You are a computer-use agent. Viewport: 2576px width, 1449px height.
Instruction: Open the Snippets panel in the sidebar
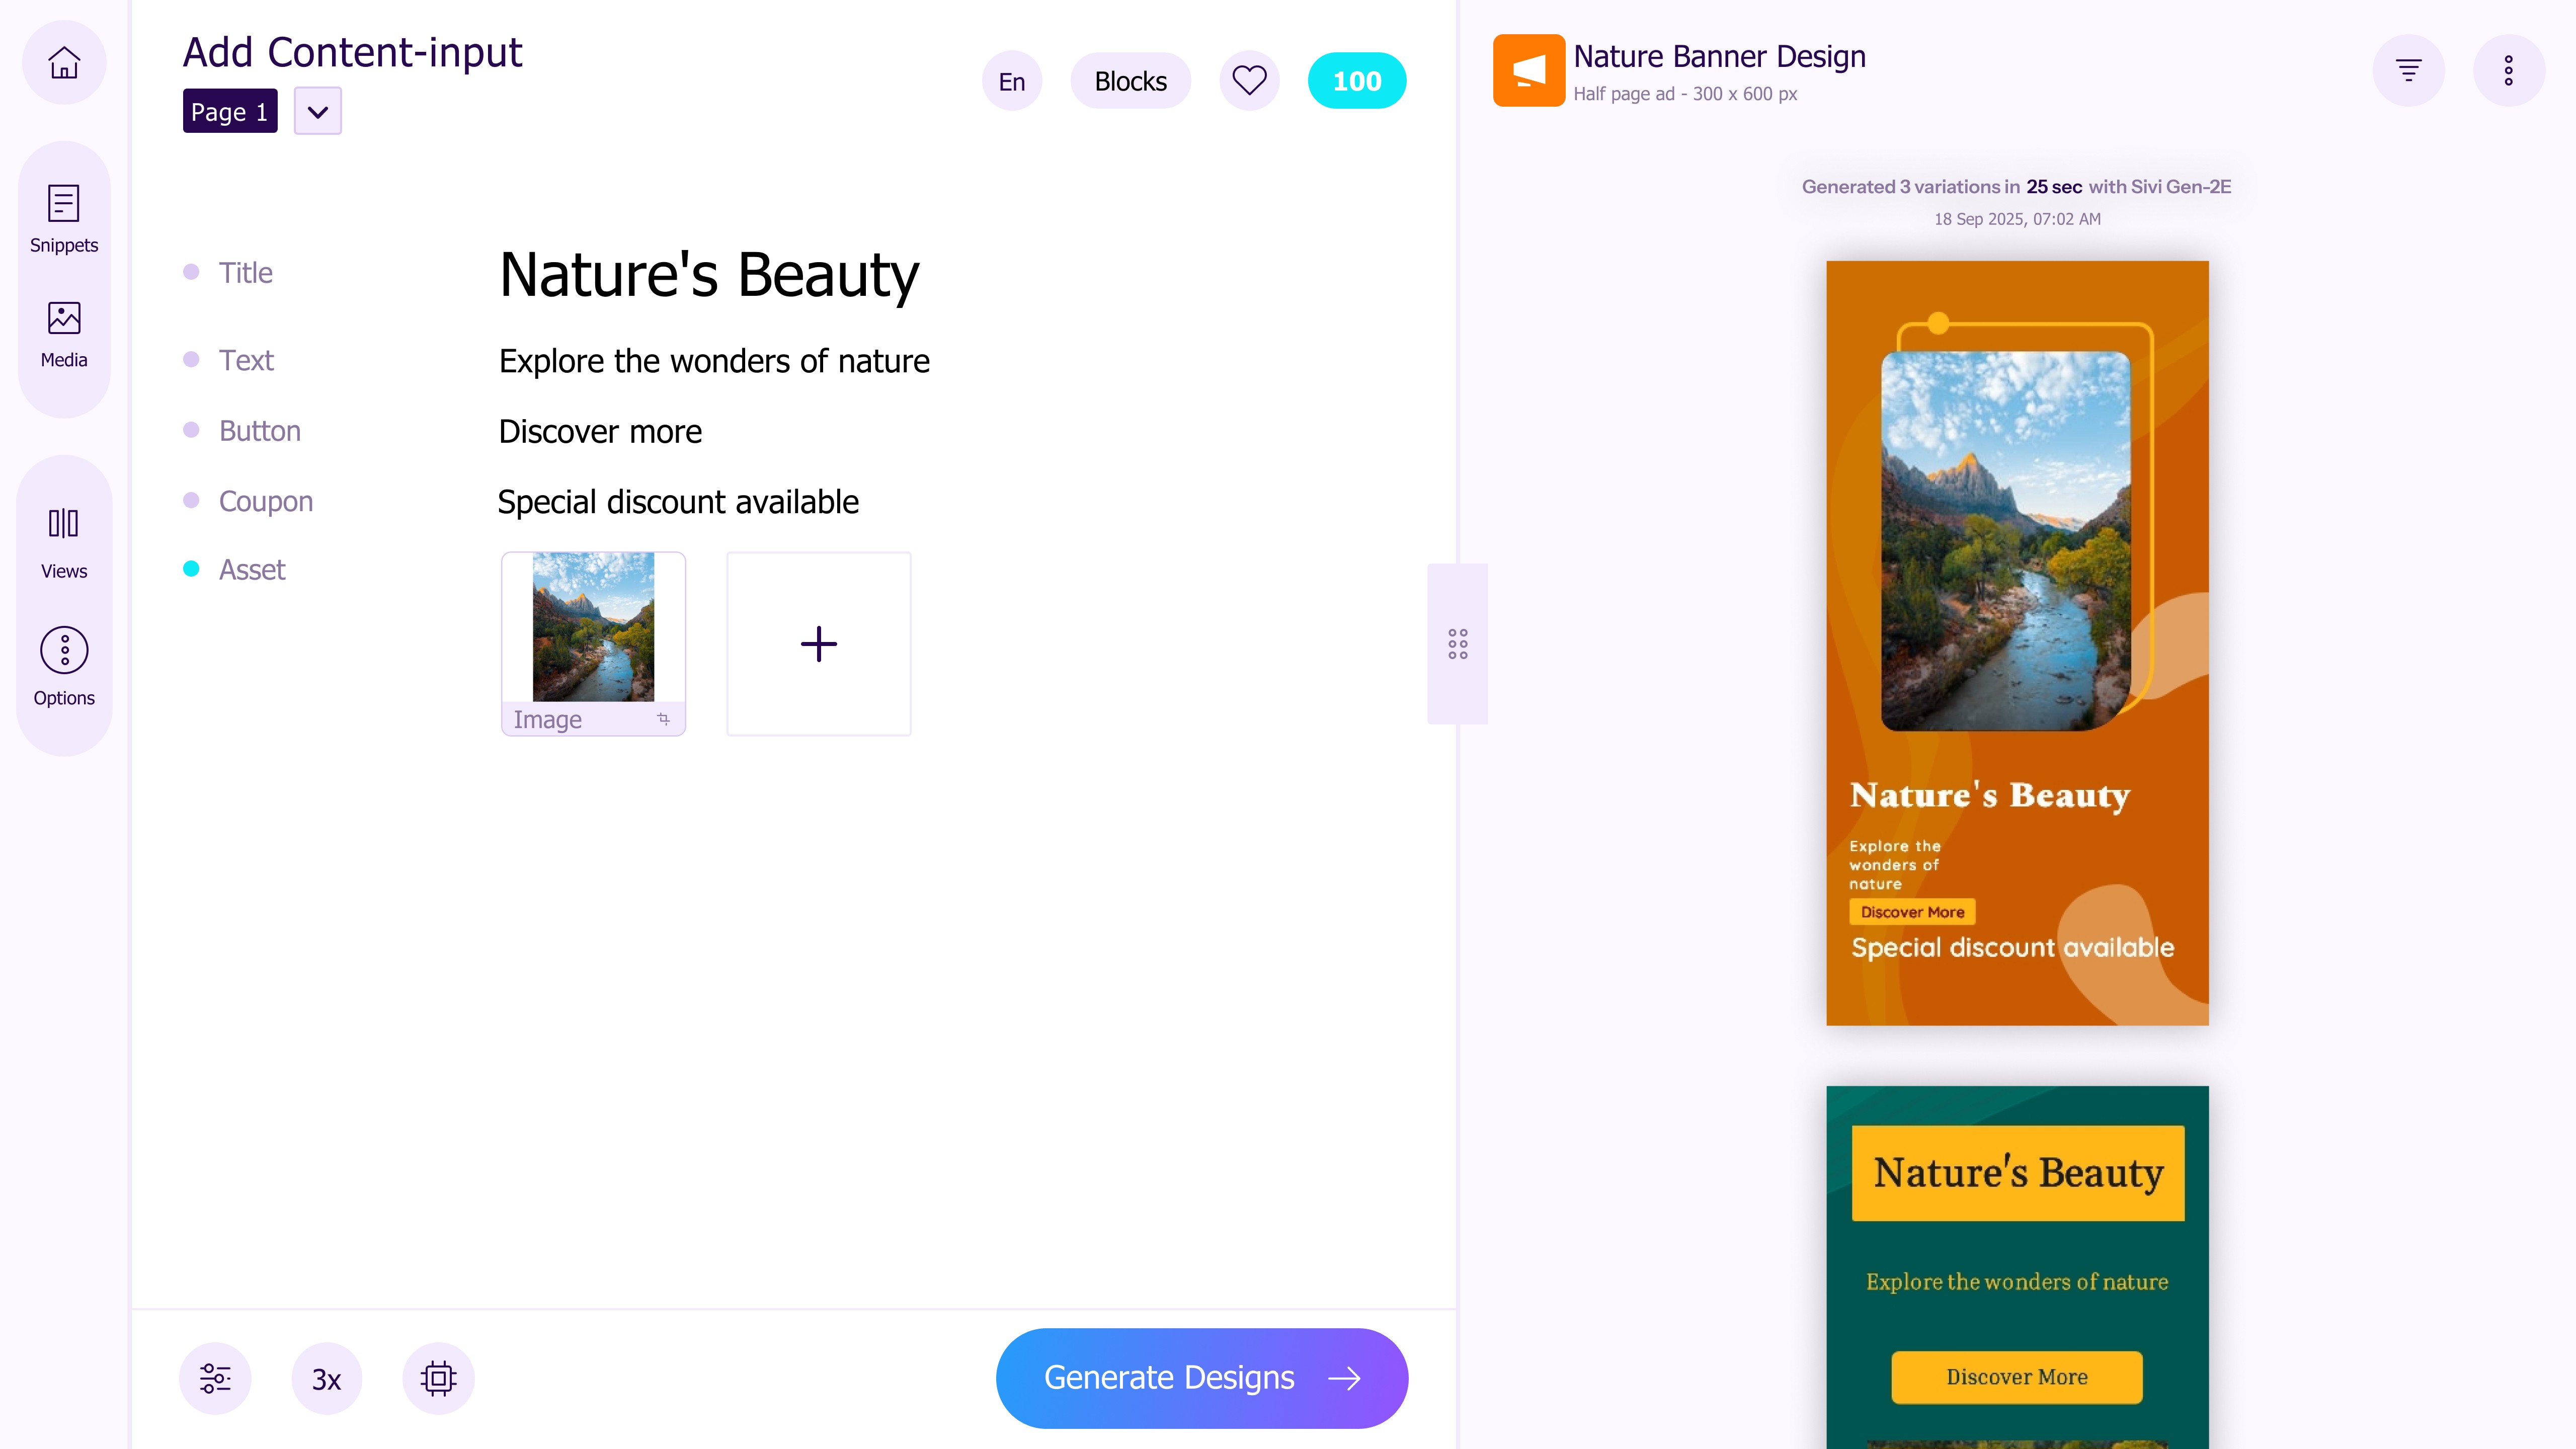coord(63,218)
